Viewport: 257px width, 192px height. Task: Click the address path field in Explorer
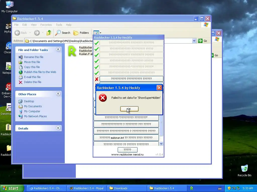108,41
